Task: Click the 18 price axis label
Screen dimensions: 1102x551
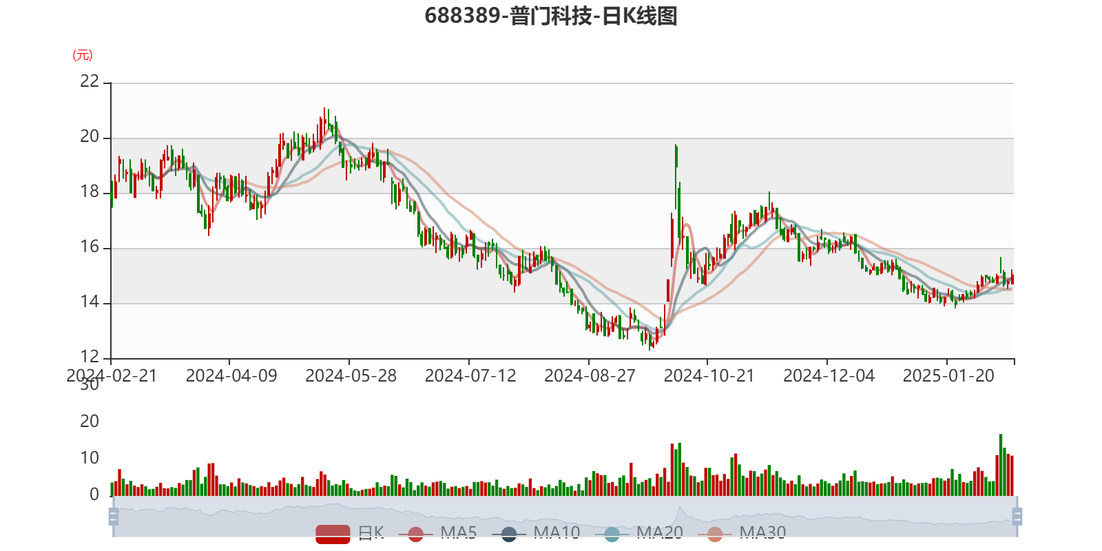Action: click(90, 191)
